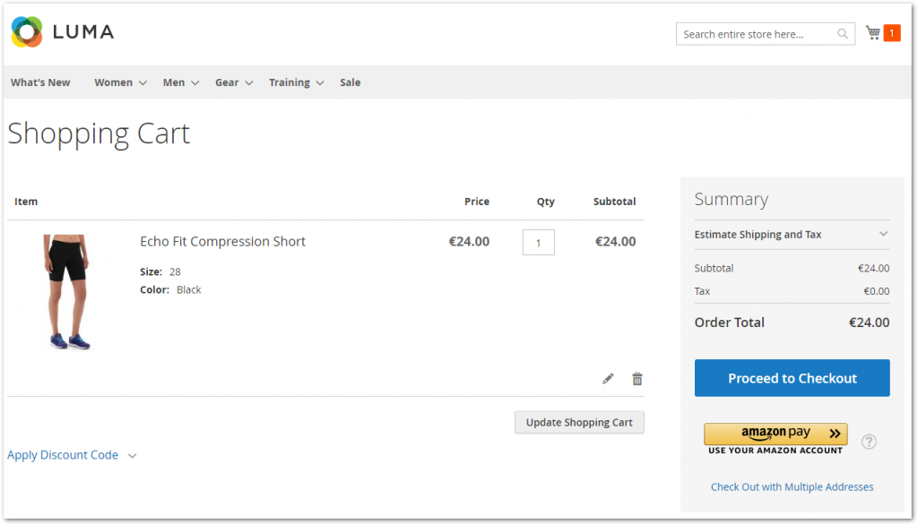Viewport: 918px width, 525px height.
Task: Click the Size value 28
Action: pyautogui.click(x=175, y=271)
